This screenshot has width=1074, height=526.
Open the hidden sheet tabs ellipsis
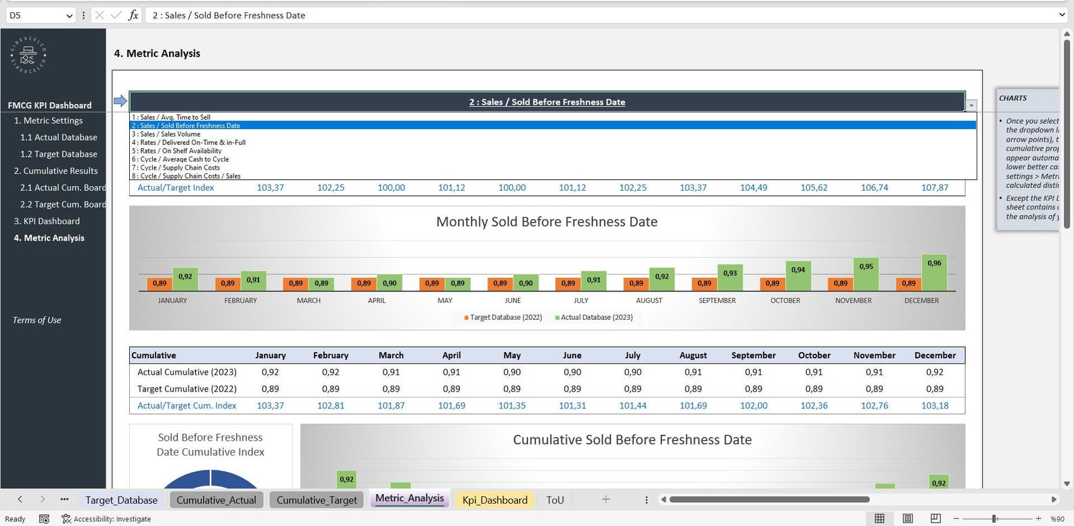(x=64, y=499)
